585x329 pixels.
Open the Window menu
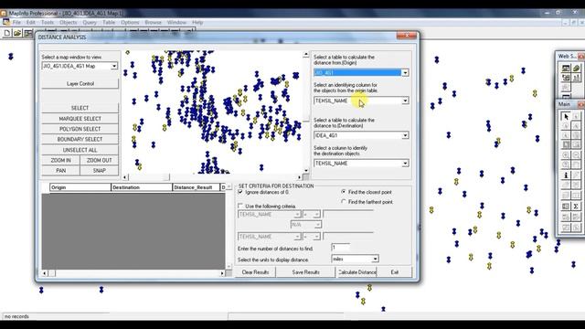click(x=176, y=22)
